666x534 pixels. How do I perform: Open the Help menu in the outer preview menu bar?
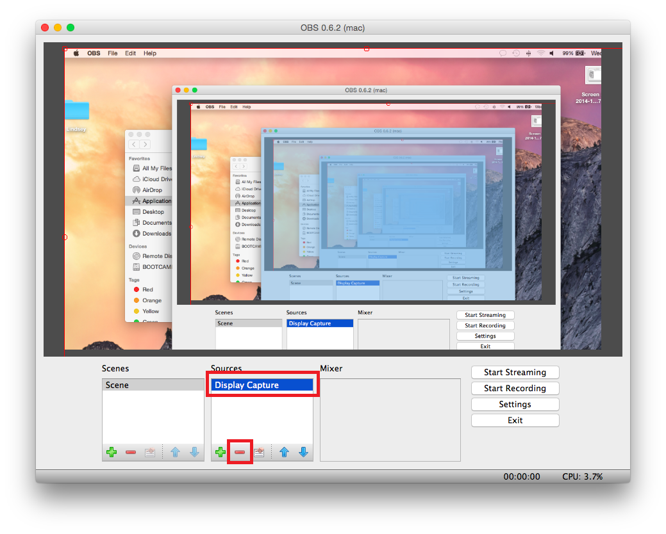150,53
